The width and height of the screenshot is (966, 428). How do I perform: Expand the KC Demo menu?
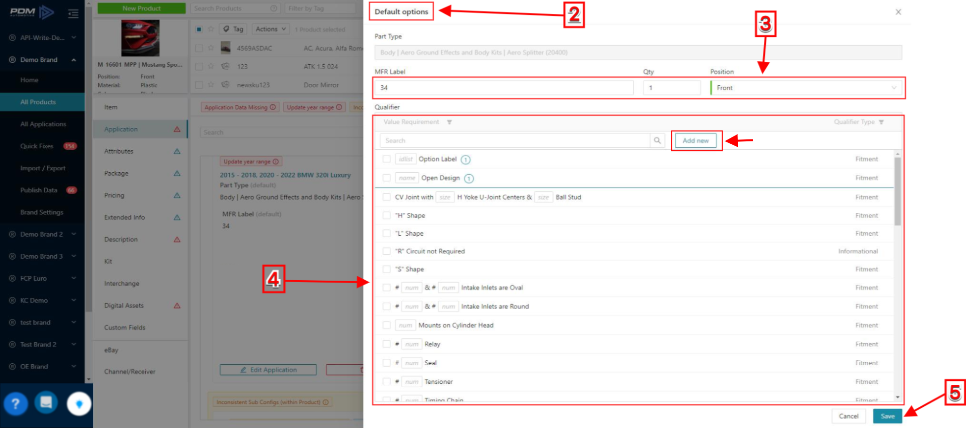tap(74, 300)
